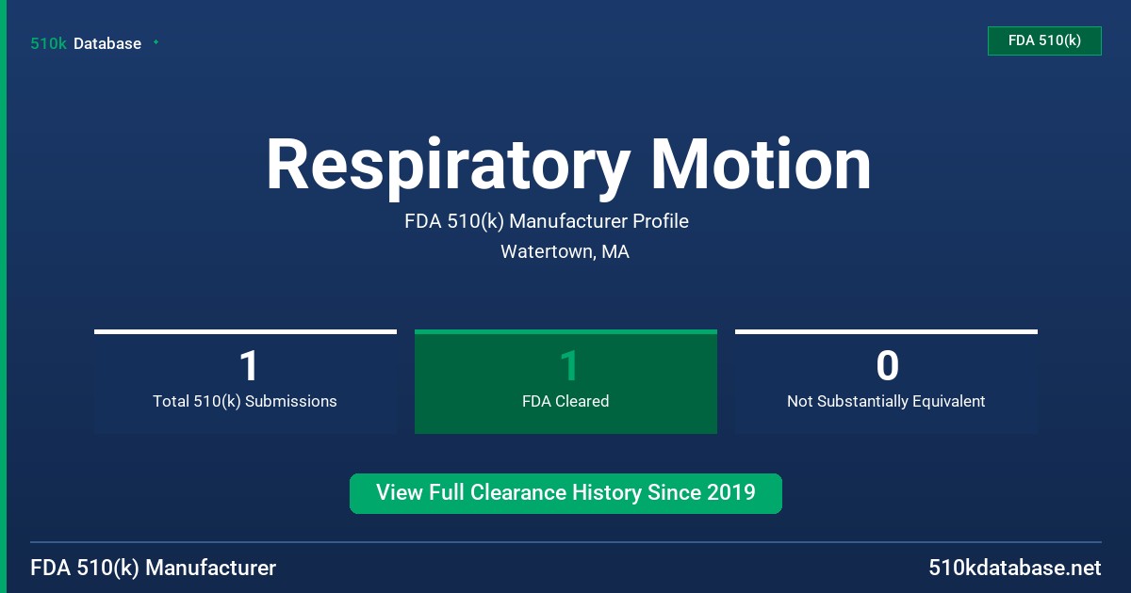
Task: Click the FDA 510(k) Manufacturer footer text
Action: tap(154, 568)
